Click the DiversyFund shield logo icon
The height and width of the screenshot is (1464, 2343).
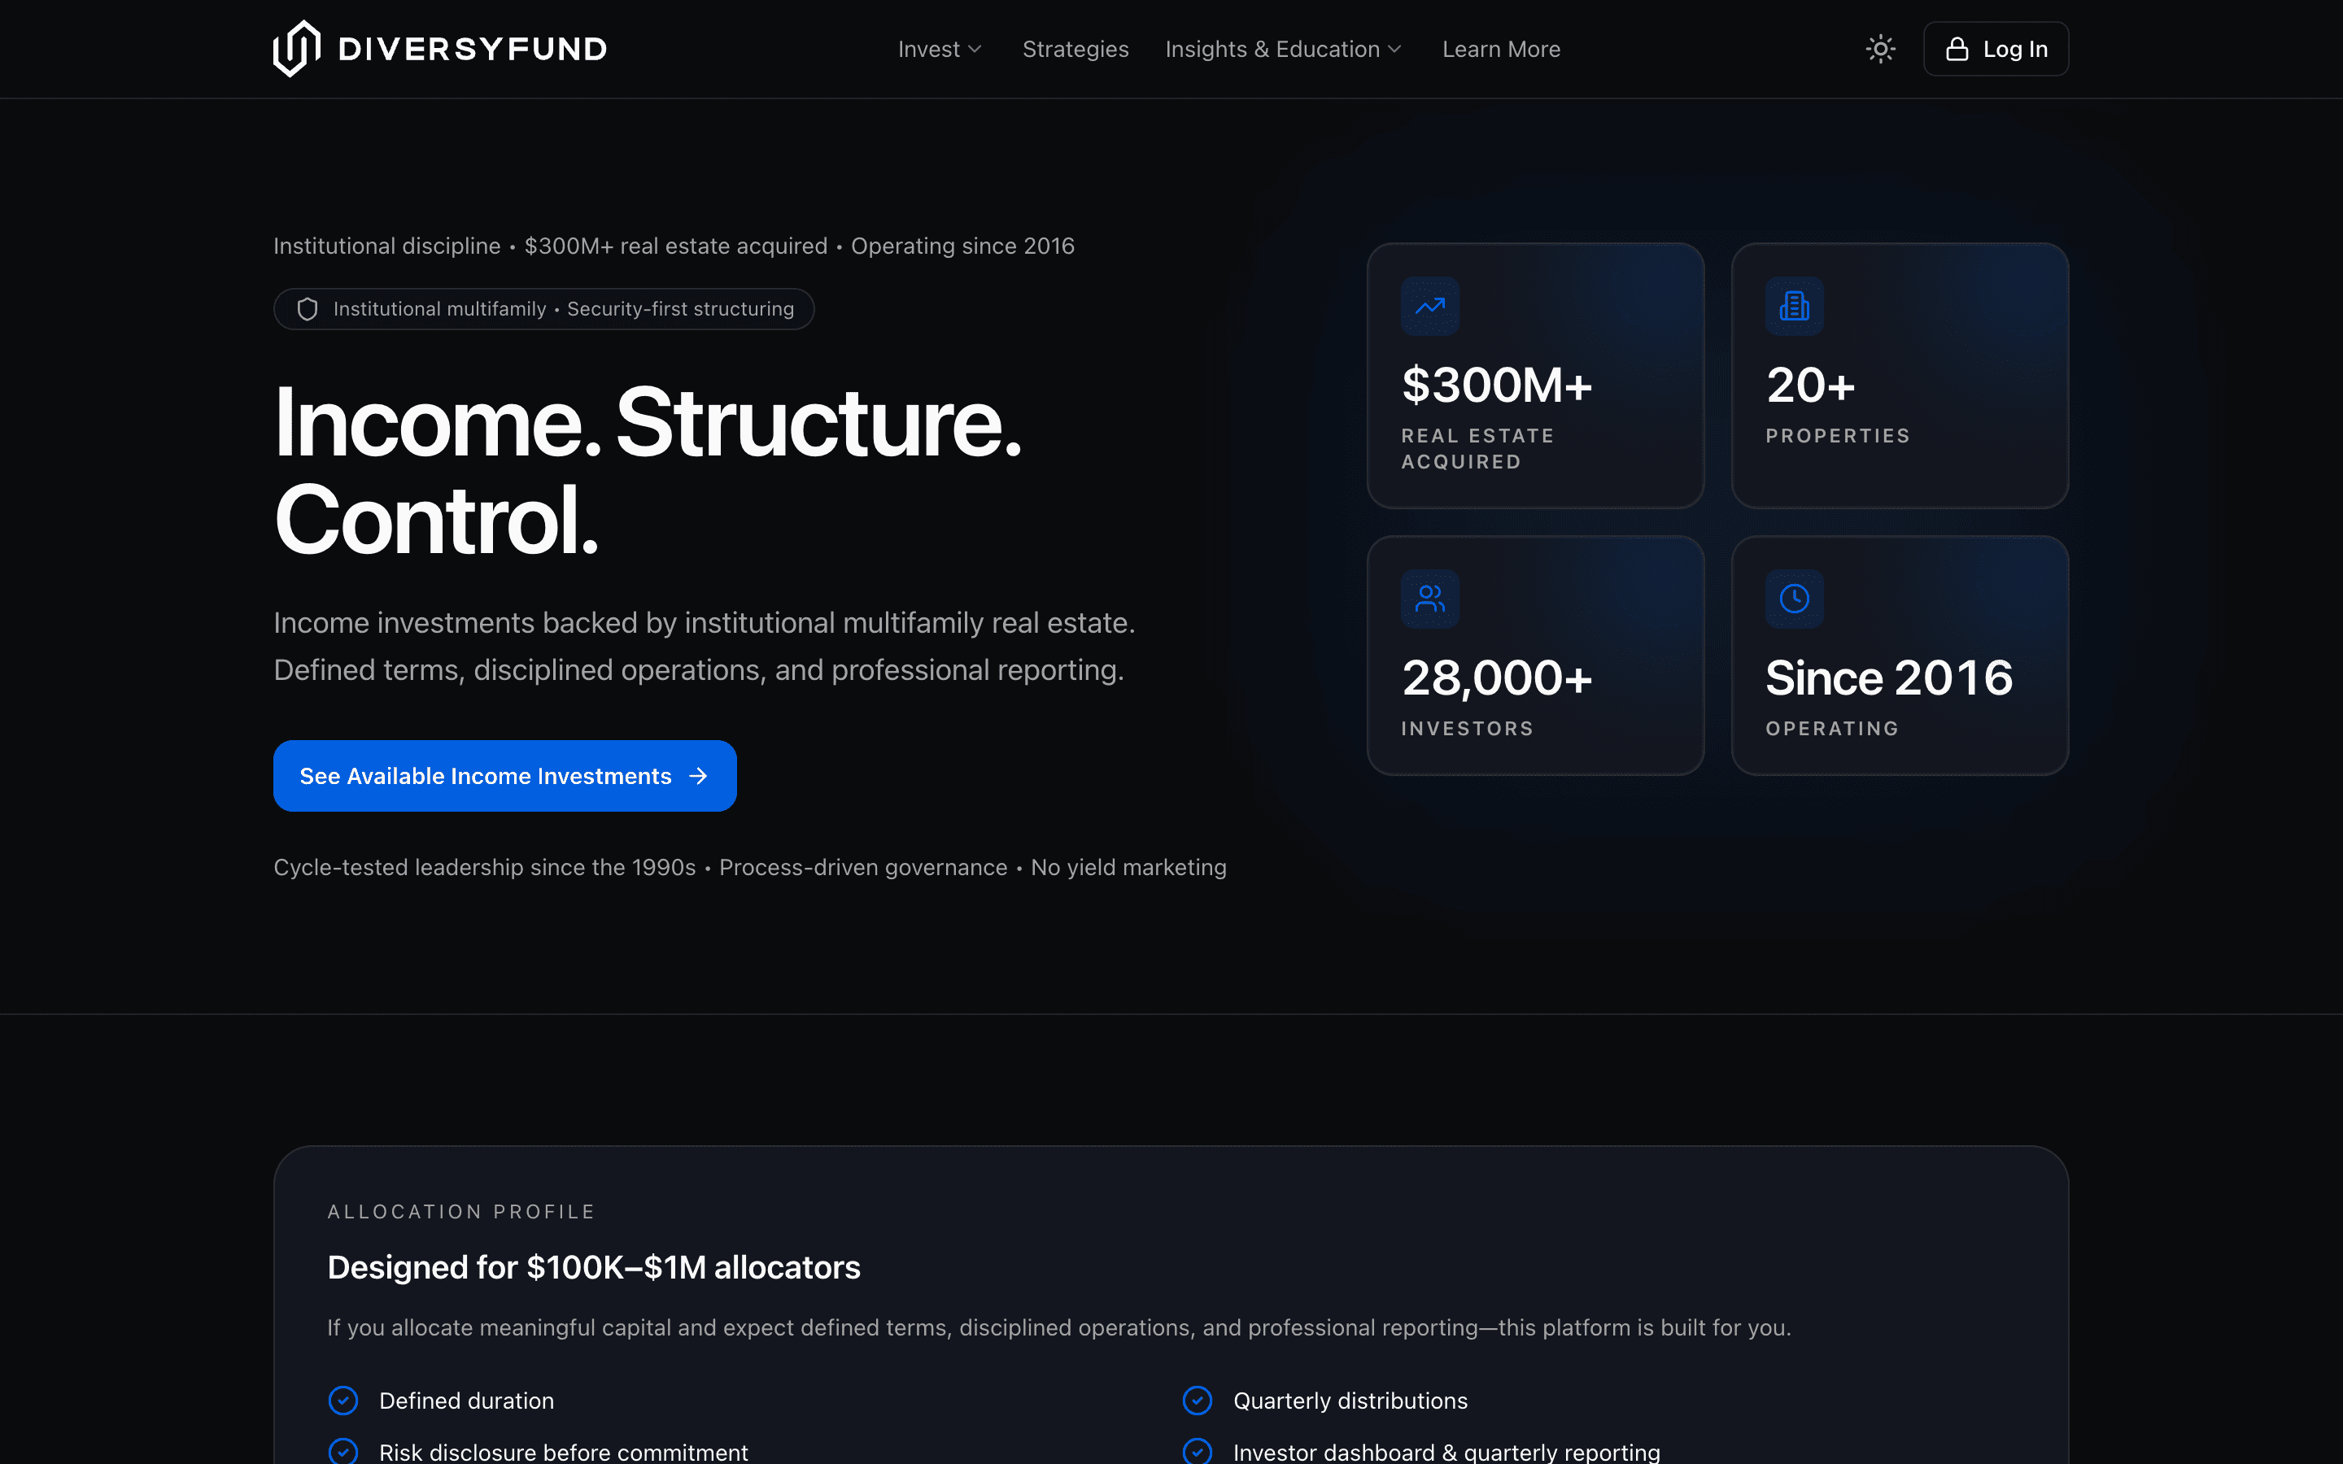coord(296,49)
